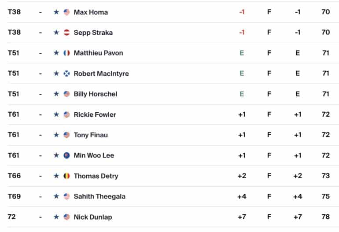
Task: Click Matthieu Pavon's France flag icon
Action: tap(66, 53)
